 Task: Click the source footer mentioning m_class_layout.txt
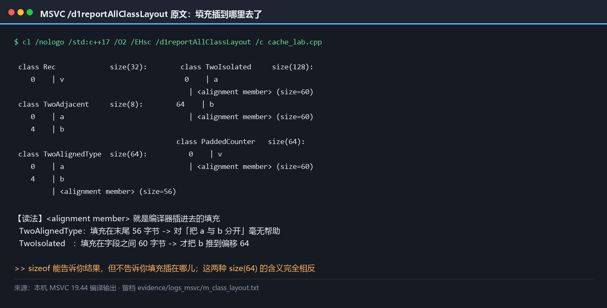pos(136,288)
